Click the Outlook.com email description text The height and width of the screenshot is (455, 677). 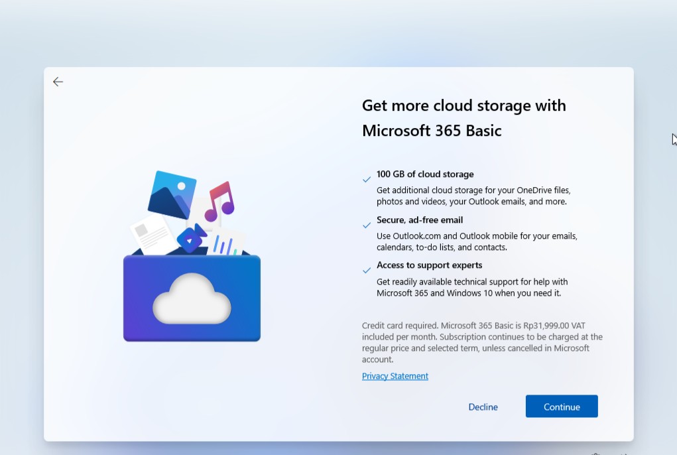(477, 241)
